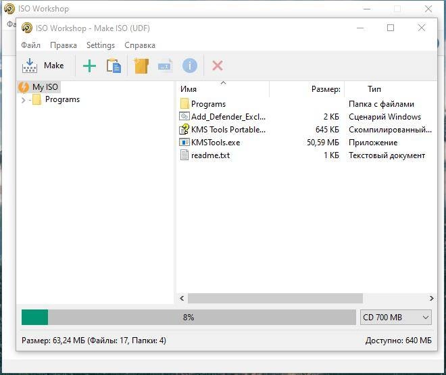Click the horizontal scrollbar thumb in file list
Viewport: 446px width, 375px height.
(275, 298)
